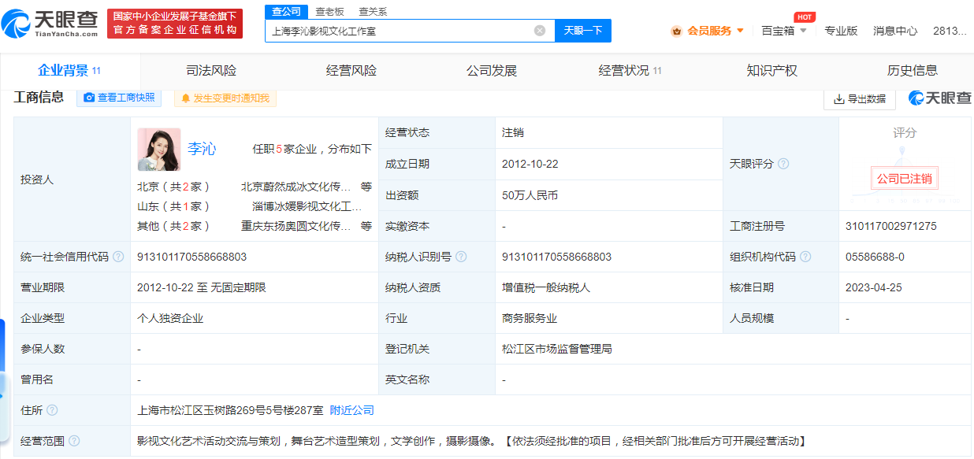974x459 pixels.
Task: Click 查看工商快照 camera button
Action: point(119,98)
